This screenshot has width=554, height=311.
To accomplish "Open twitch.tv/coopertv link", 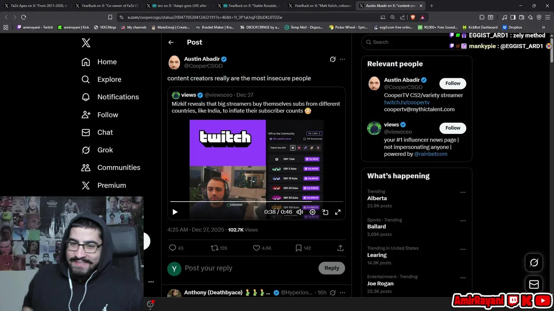I will (x=407, y=102).
